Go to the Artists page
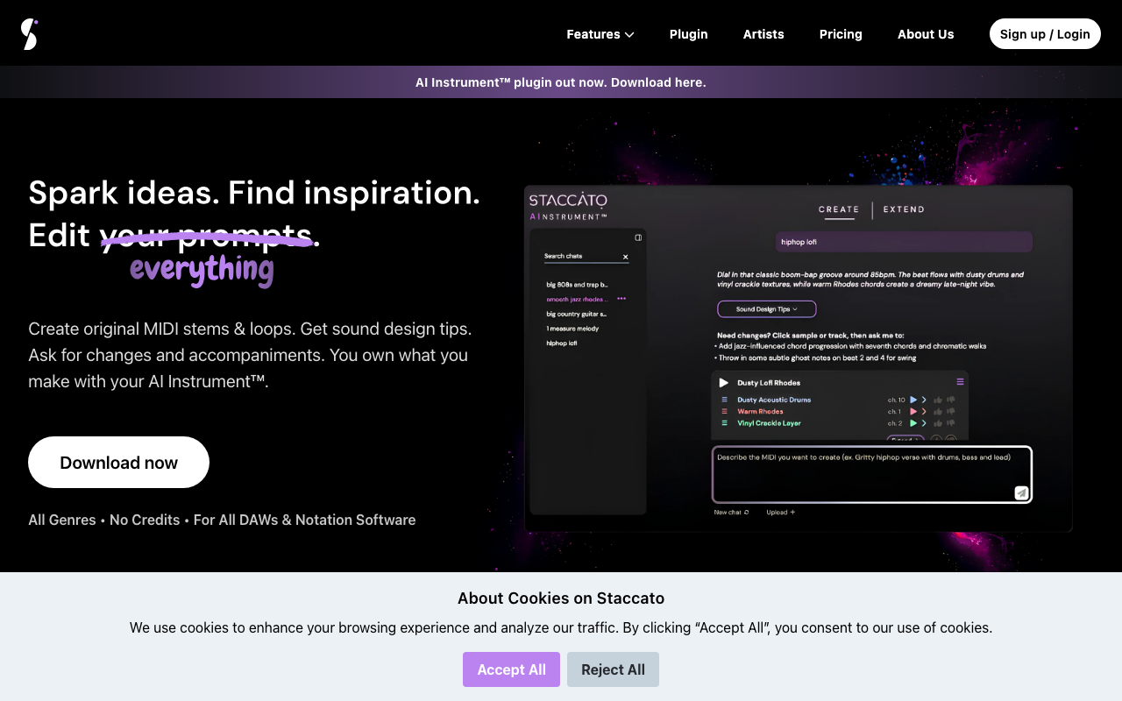Screen dimensions: 1122x701 click(763, 34)
